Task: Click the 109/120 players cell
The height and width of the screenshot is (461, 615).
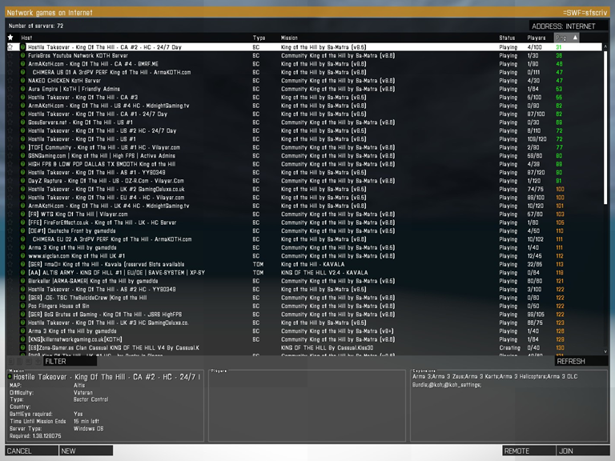Action: pos(537,139)
